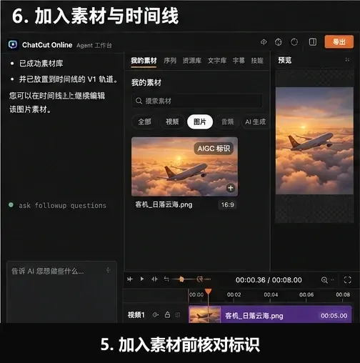This screenshot has height=363, width=360.
Task: Click the orange icon at slider's right end
Action: (200, 279)
